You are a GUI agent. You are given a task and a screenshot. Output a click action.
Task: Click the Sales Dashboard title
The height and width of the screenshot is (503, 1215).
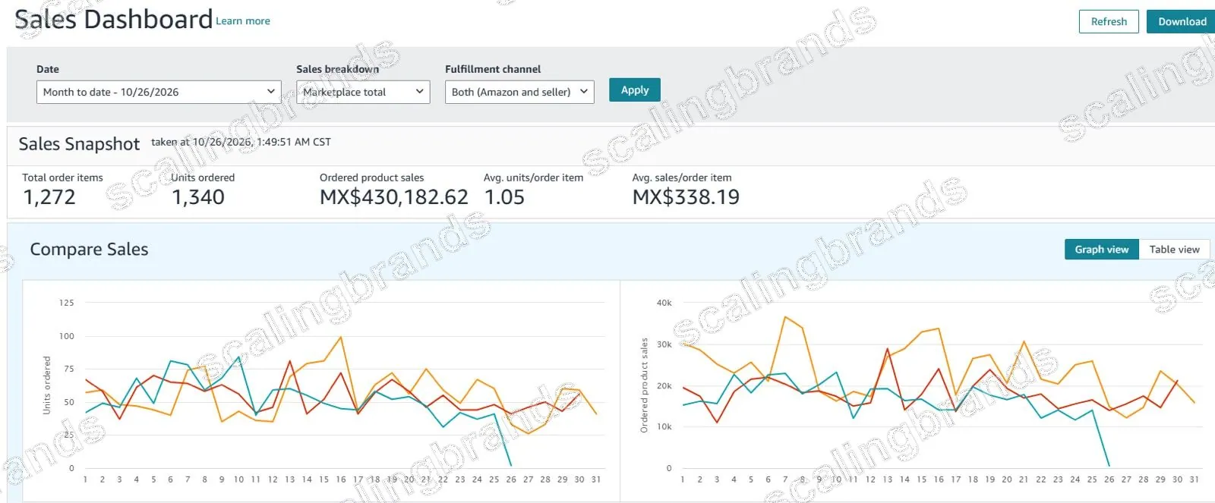pyautogui.click(x=114, y=19)
